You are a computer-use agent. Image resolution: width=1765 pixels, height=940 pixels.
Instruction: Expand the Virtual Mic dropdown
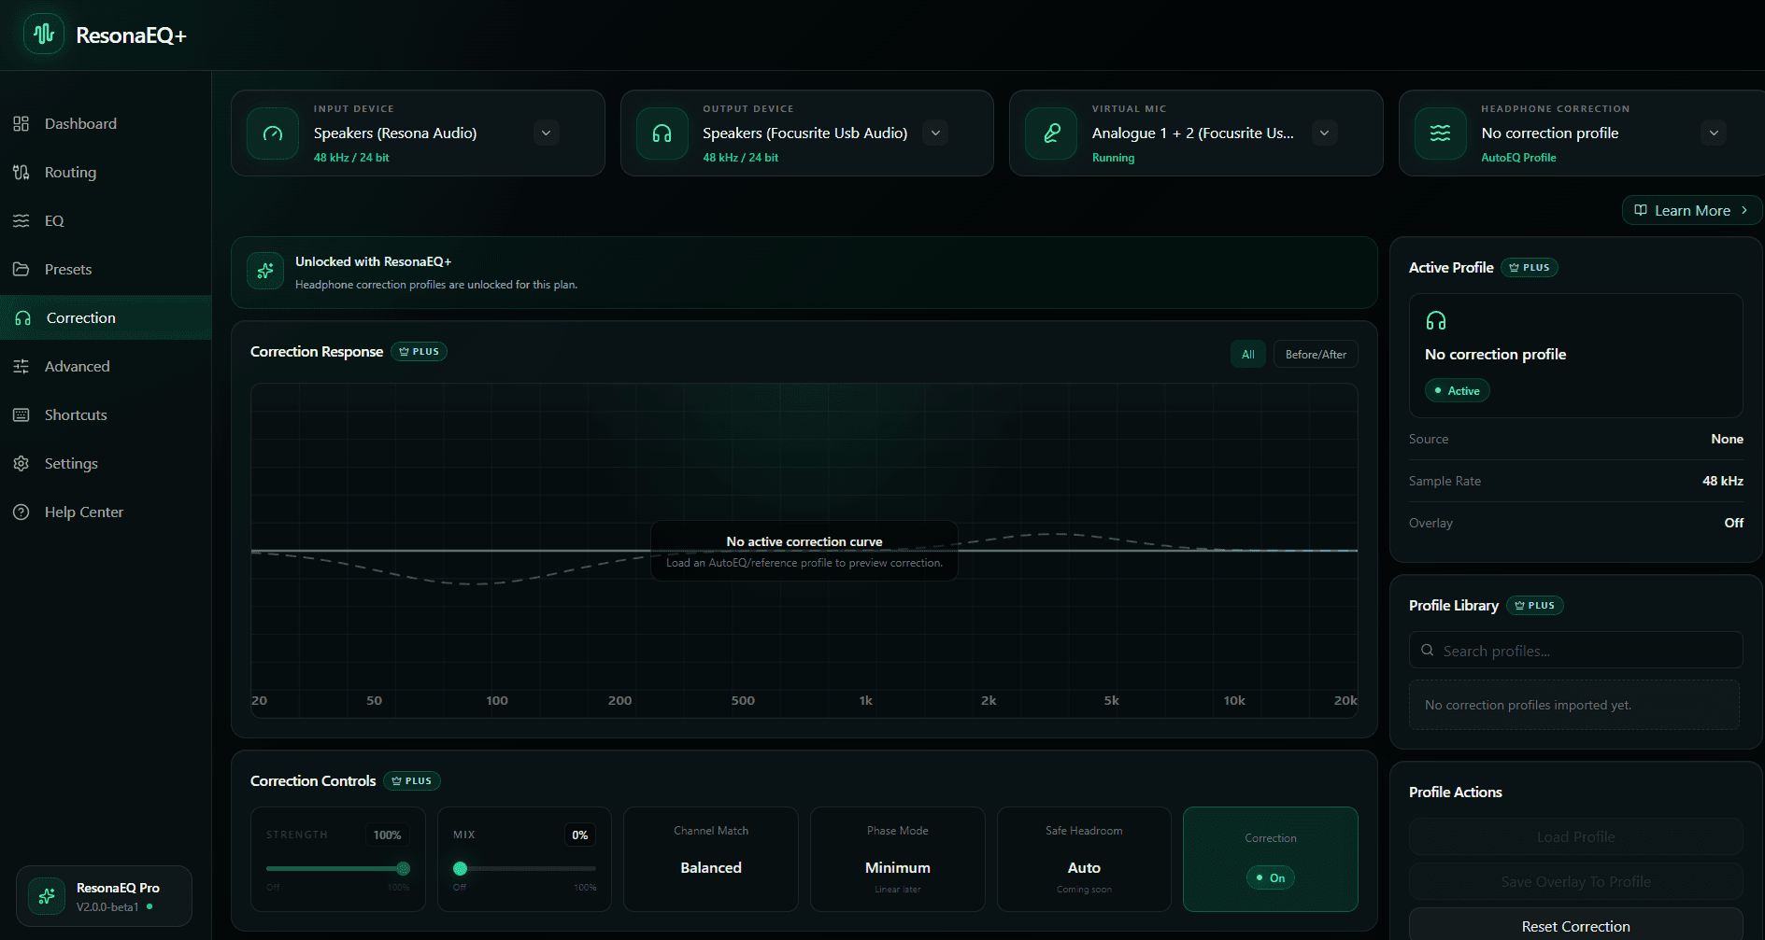coord(1324,133)
